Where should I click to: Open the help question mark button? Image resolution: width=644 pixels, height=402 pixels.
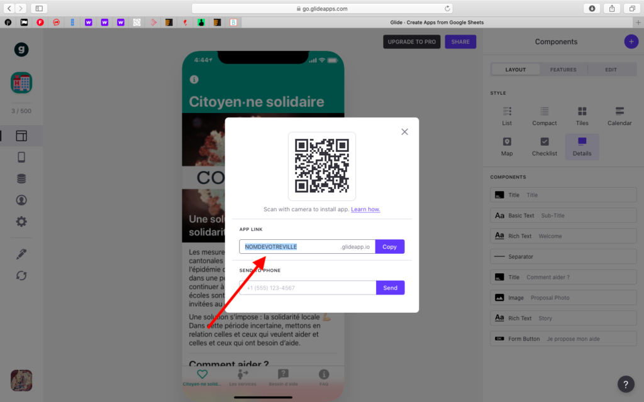626,384
